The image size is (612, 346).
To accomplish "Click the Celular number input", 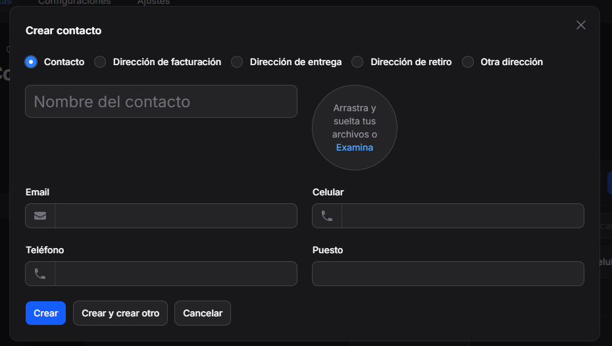I will [463, 216].
